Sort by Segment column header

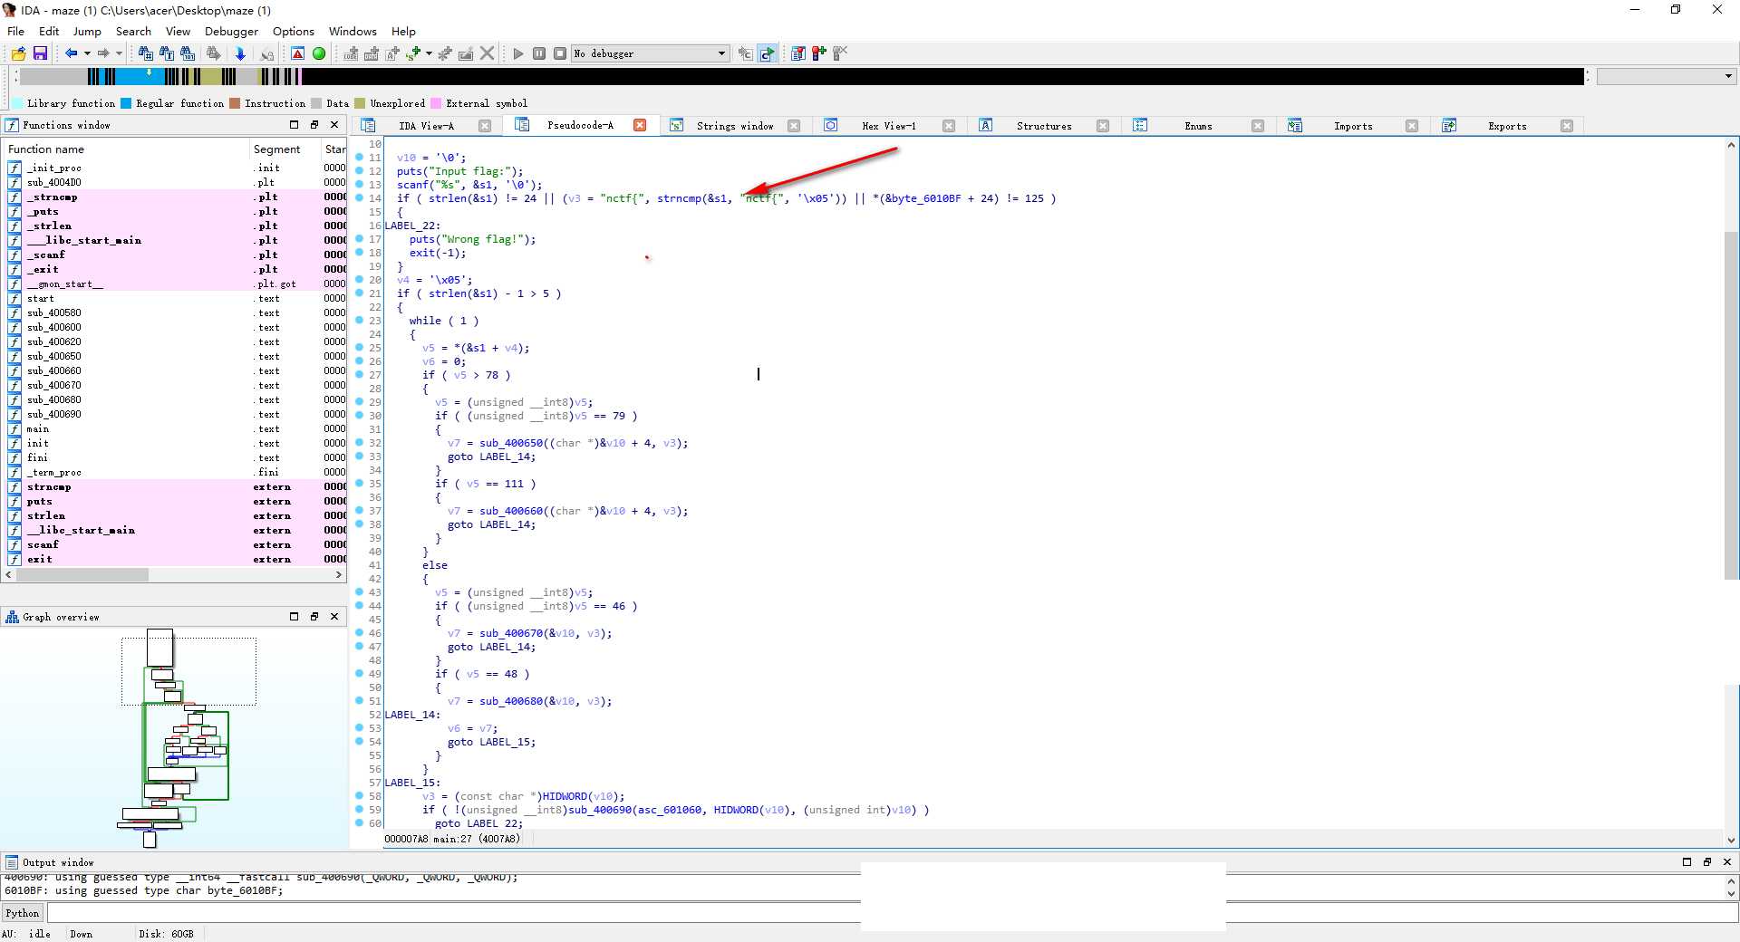click(x=285, y=149)
